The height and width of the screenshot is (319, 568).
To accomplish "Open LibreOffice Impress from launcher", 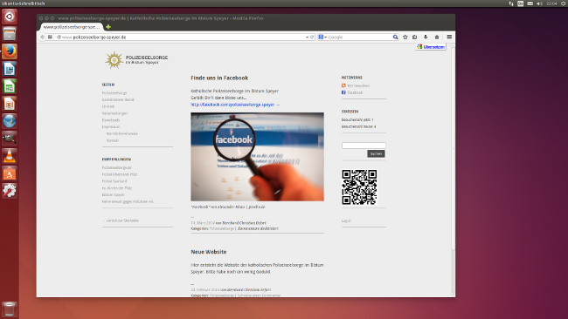I will 10,104.
